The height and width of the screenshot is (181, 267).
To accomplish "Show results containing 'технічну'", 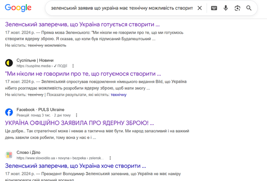I will click(119, 95).
